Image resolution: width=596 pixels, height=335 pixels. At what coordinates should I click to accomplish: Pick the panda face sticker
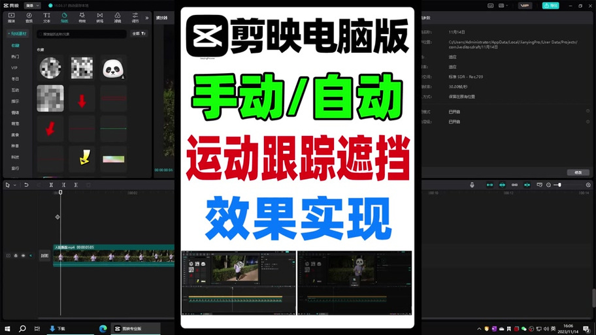[113, 68]
